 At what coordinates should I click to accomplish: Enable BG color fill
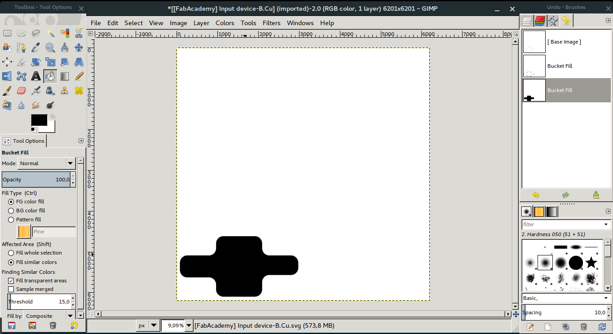point(11,211)
